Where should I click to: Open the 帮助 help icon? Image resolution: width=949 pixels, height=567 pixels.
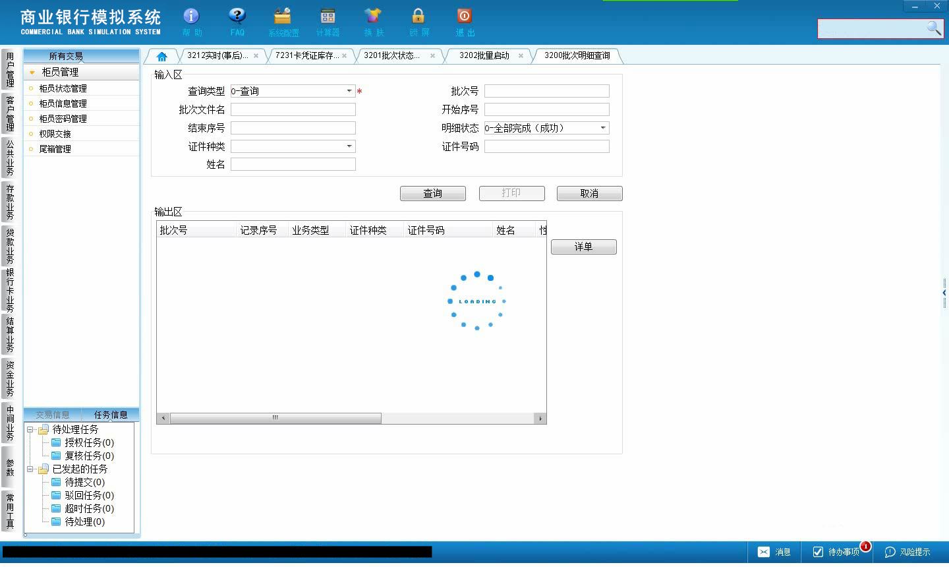click(192, 22)
